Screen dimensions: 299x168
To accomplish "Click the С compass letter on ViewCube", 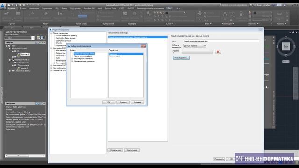I will 285,38.
